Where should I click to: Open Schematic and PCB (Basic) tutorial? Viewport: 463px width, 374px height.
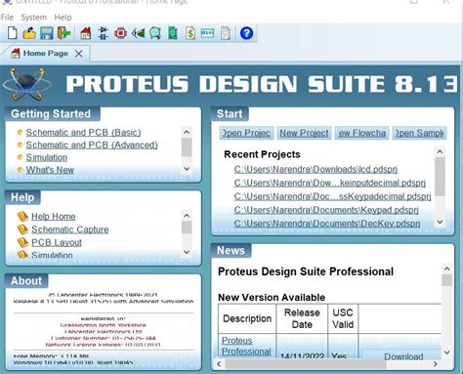tap(83, 133)
